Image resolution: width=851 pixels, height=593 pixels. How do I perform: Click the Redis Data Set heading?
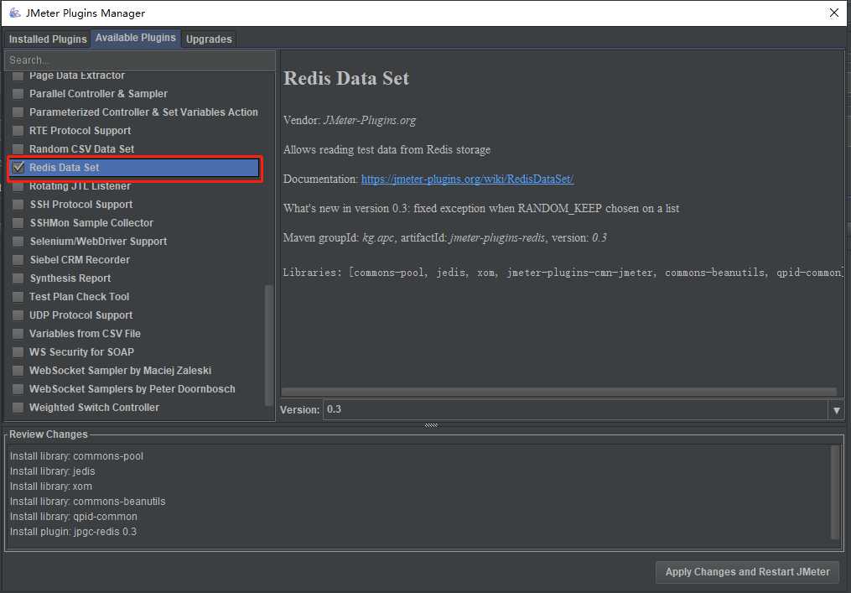tap(346, 78)
